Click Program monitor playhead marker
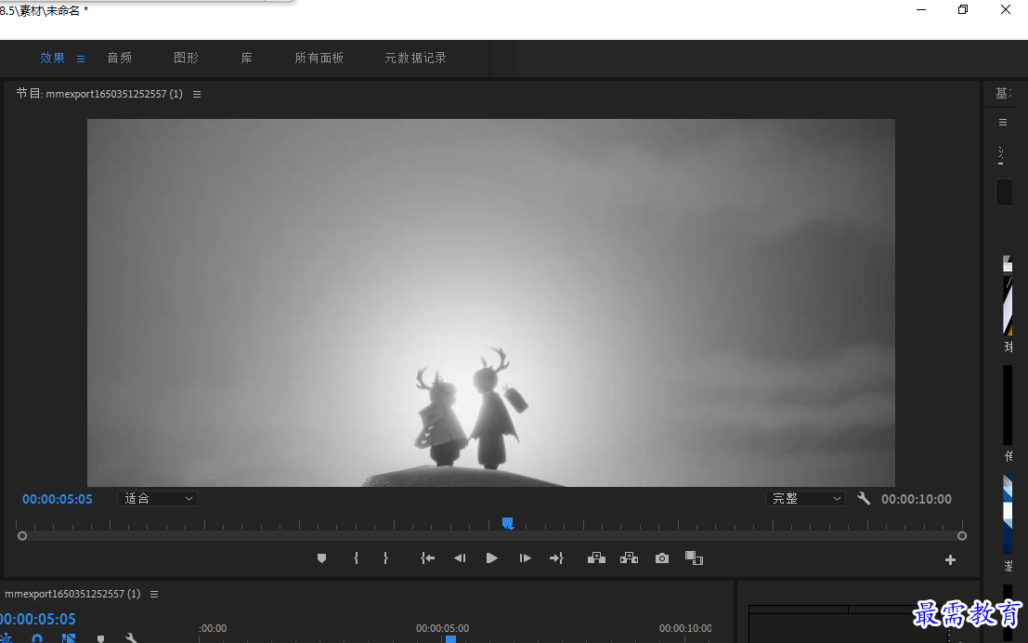This screenshot has width=1028, height=643. (507, 523)
